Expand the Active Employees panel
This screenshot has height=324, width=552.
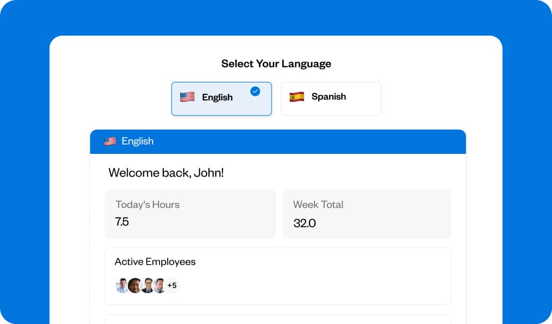pos(278,275)
